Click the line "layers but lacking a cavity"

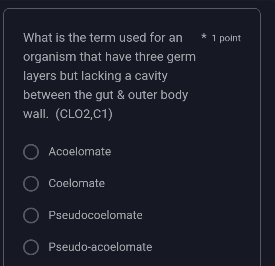point(95,76)
